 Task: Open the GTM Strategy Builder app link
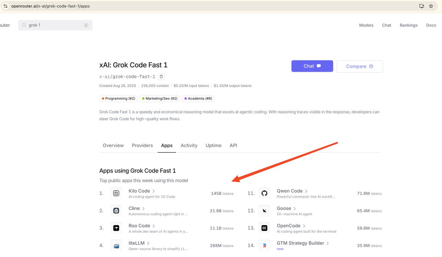pyautogui.click(x=300, y=243)
